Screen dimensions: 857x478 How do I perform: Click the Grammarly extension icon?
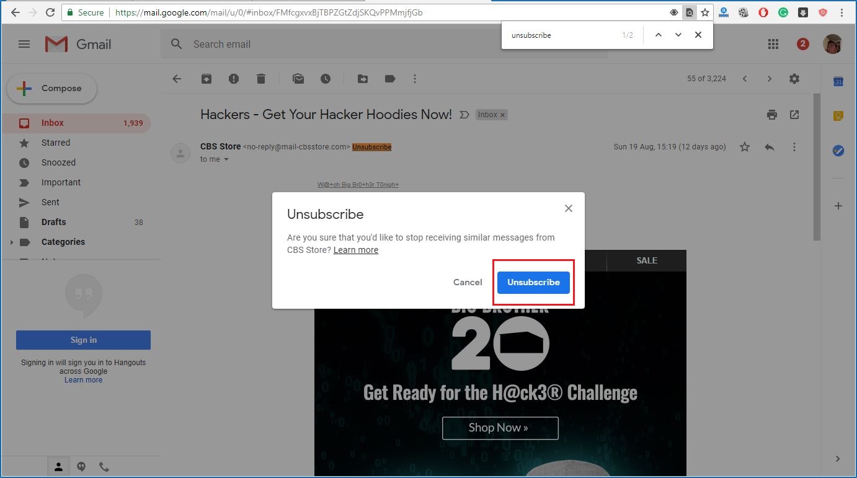coord(783,12)
